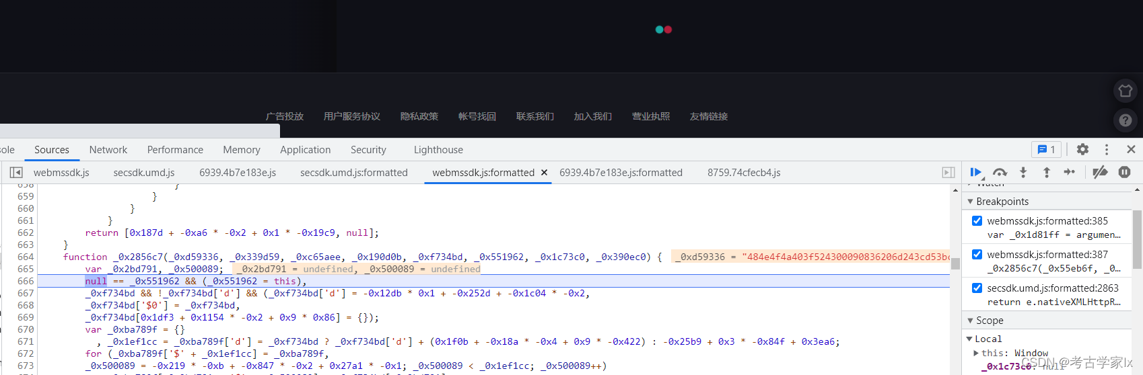This screenshot has height=375, width=1143.
Task: Open DevTools settings gear
Action: [x=1082, y=149]
